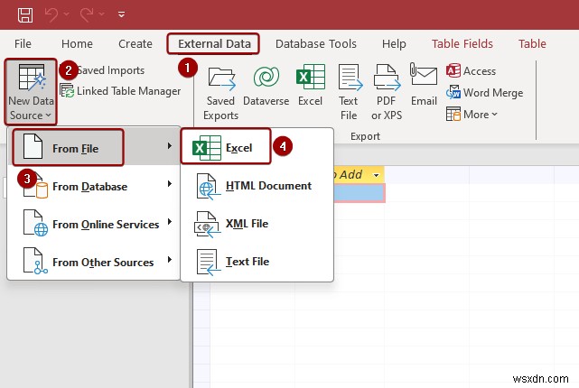Open the New Data Source dropdown

(31, 92)
